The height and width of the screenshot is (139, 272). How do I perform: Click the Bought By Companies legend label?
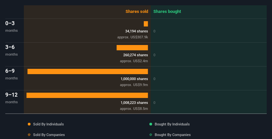point(173,135)
